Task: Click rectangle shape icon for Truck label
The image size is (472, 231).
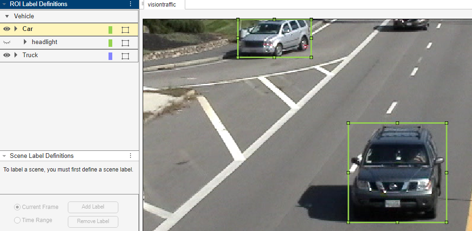Action: pos(125,56)
